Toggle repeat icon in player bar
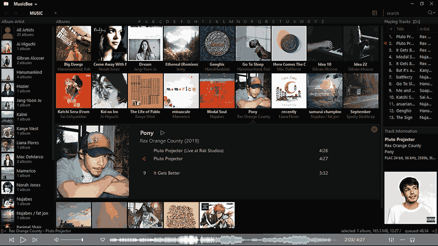The height and width of the screenshot is (246, 438). tap(412, 240)
